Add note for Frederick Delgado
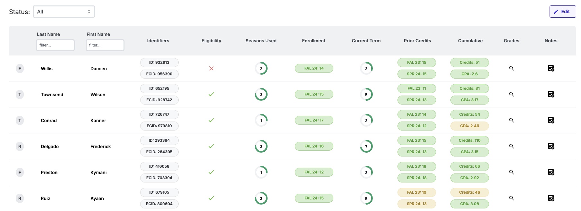This screenshot has height=211, width=581. [x=551, y=146]
